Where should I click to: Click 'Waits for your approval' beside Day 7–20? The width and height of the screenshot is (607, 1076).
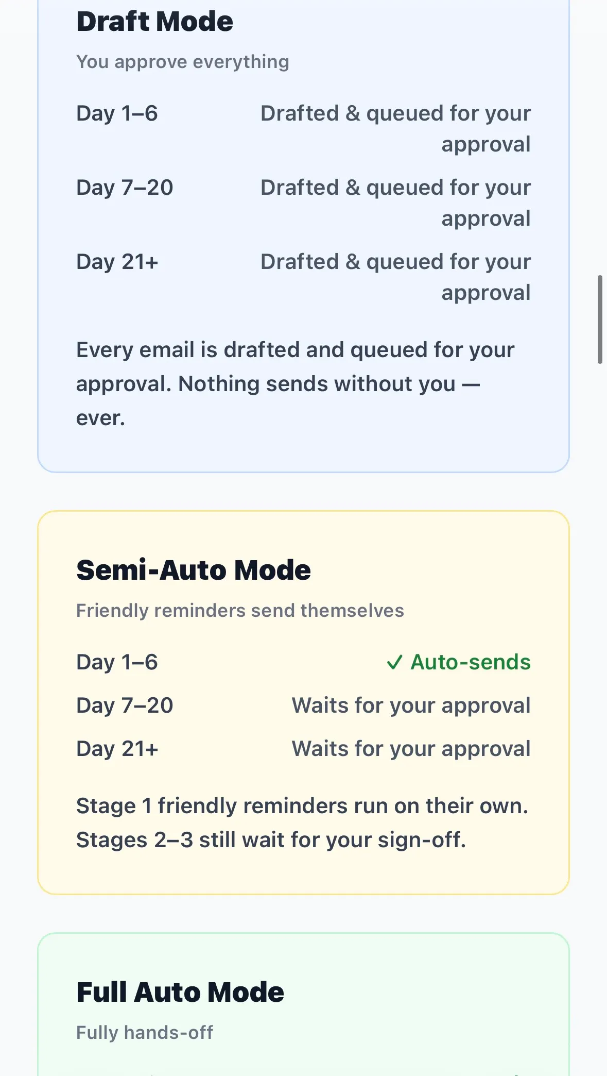coord(411,705)
